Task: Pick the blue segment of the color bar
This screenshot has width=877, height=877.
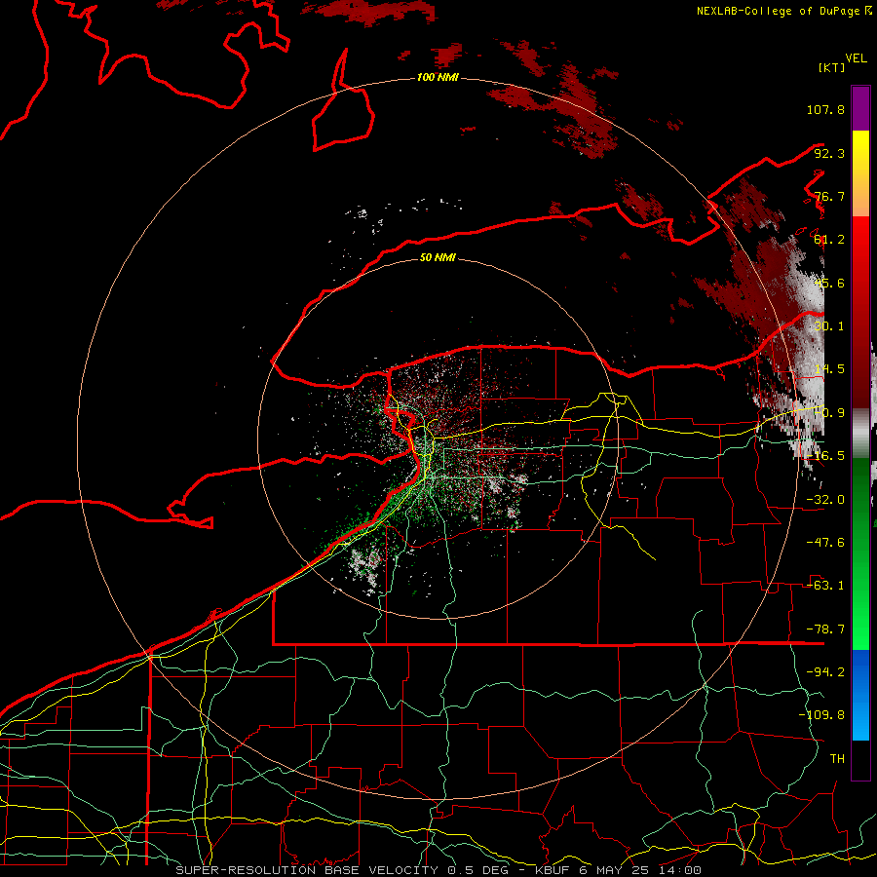Action: coord(860,695)
